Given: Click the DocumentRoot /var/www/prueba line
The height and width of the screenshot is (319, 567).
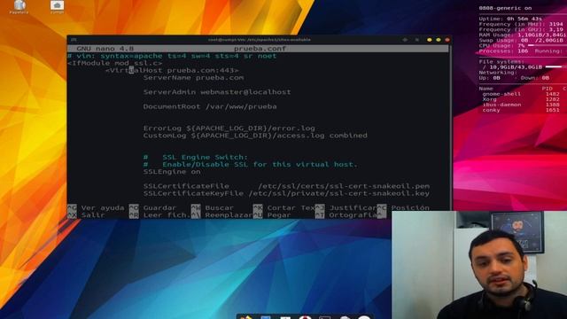Looking at the screenshot, I should [x=210, y=106].
